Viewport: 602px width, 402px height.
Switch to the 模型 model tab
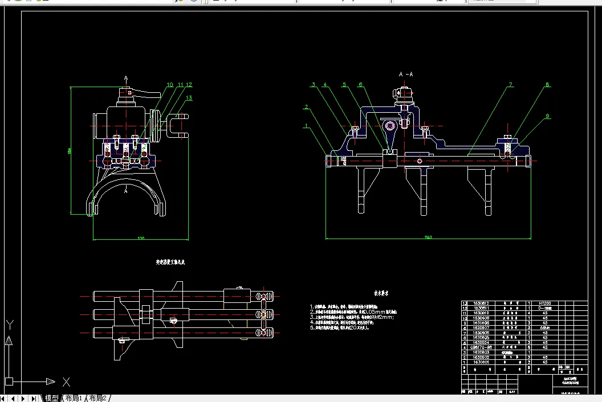coord(51,398)
